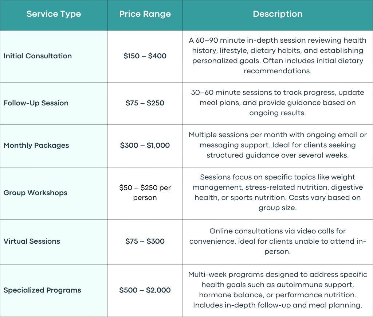Select the Monthly Packages row label
373x317 pixels.
36,145
